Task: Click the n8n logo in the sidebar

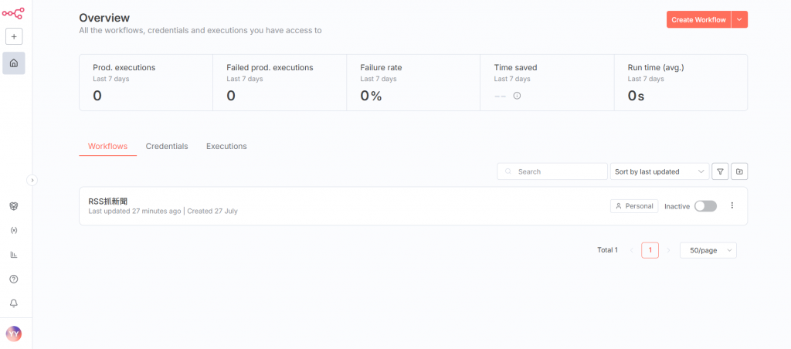Action: pos(14,12)
